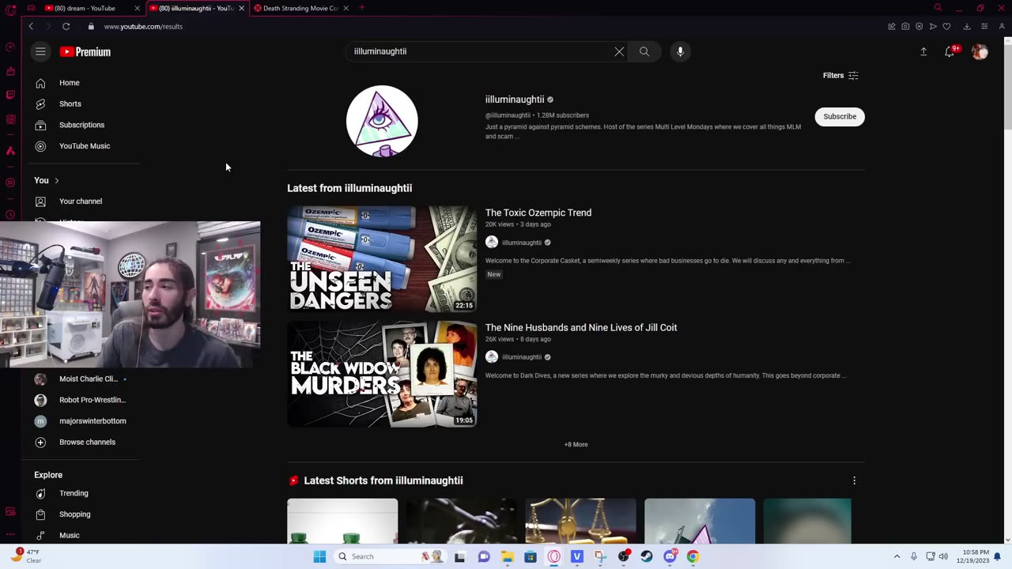Open a new browser tab
The width and height of the screenshot is (1012, 569).
tap(361, 8)
